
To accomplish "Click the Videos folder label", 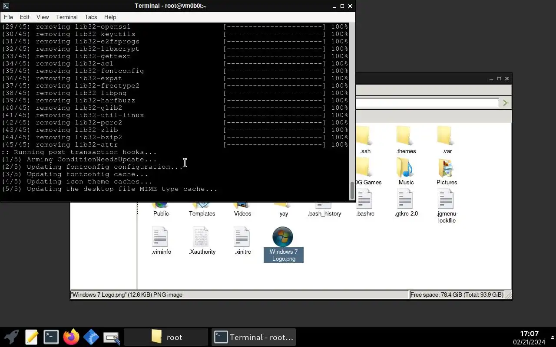I will tap(242, 213).
